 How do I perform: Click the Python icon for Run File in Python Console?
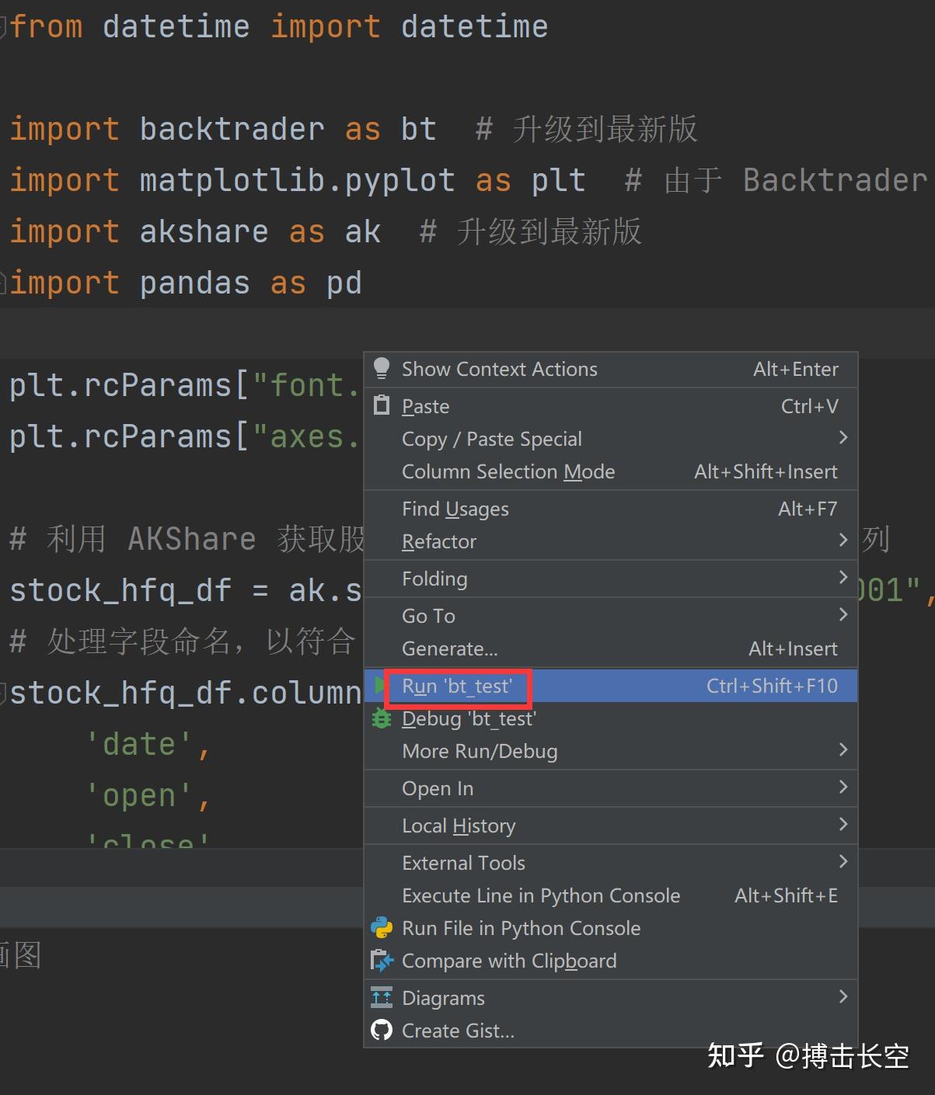[382, 928]
